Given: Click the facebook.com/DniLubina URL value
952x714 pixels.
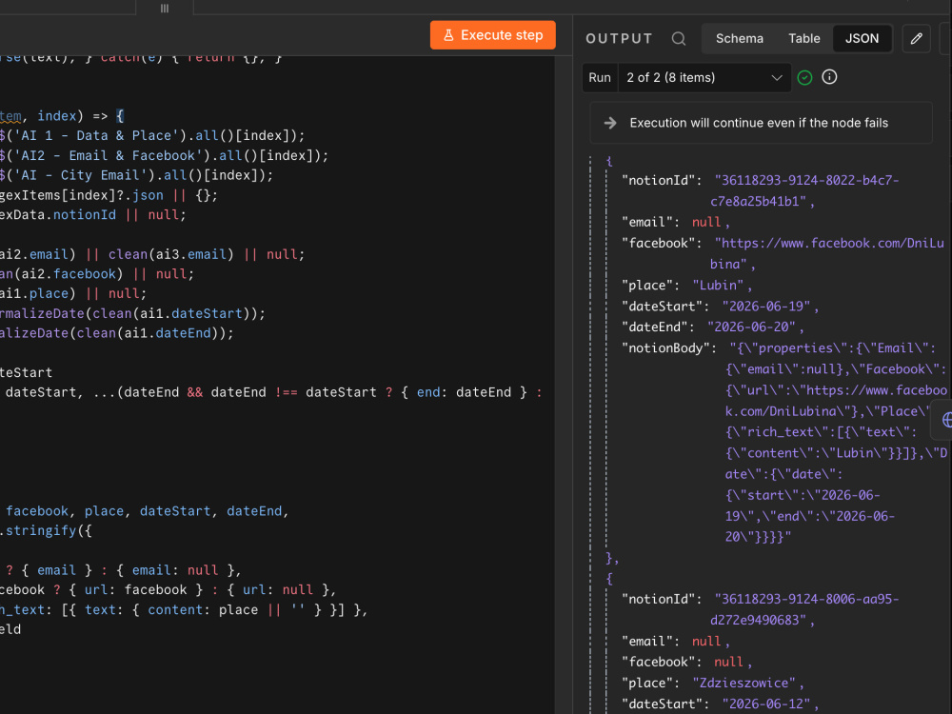Looking at the screenshot, I should click(827, 254).
